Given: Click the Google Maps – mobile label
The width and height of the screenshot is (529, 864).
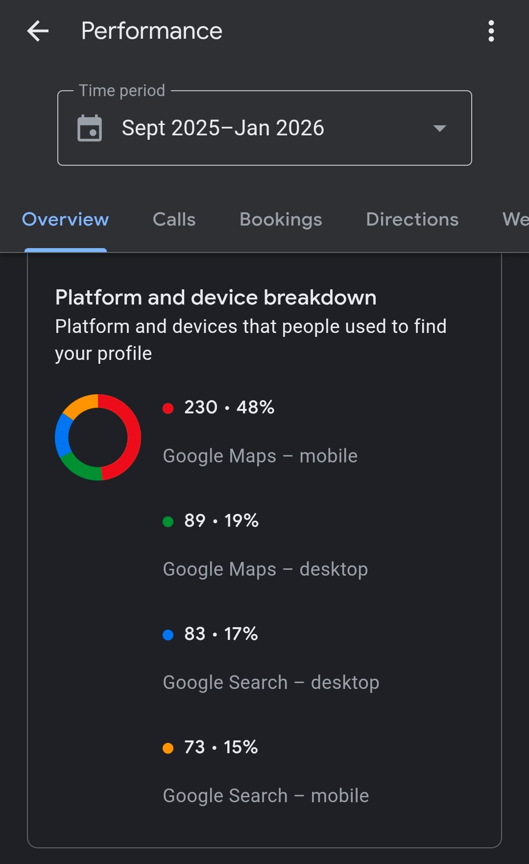Looking at the screenshot, I should pyautogui.click(x=261, y=455).
